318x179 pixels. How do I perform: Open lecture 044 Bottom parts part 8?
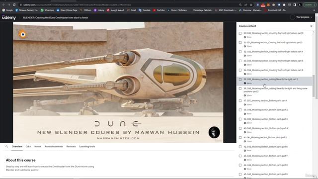point(274,167)
